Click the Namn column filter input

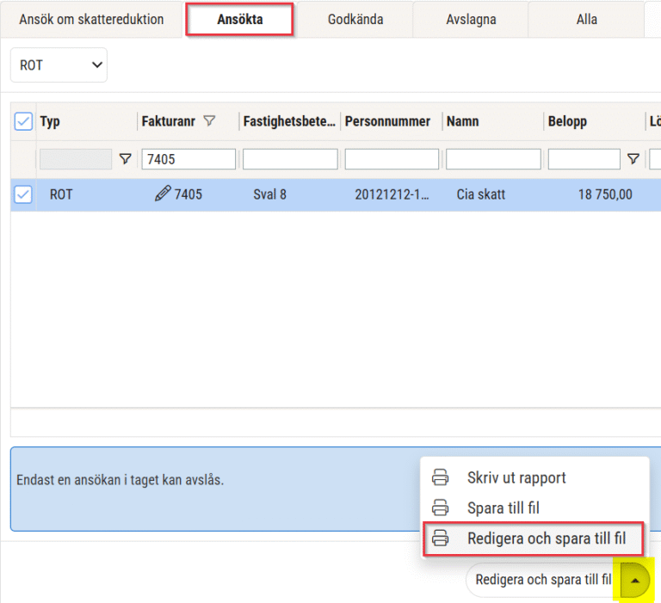coord(493,159)
